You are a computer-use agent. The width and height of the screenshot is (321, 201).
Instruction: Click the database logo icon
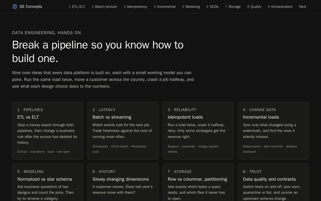pyautogui.click(x=15, y=7)
